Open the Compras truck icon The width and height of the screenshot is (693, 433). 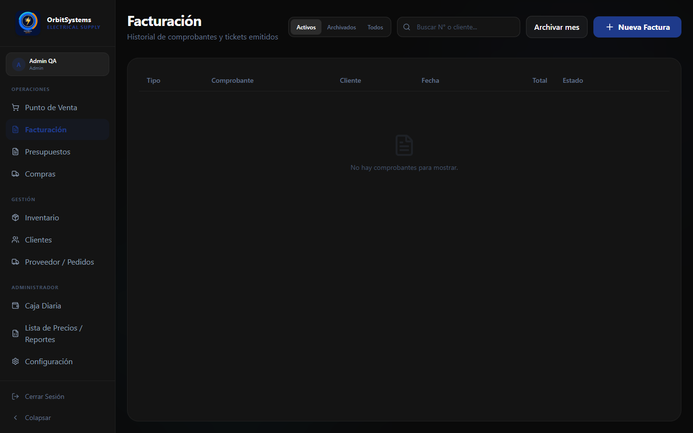click(x=15, y=174)
